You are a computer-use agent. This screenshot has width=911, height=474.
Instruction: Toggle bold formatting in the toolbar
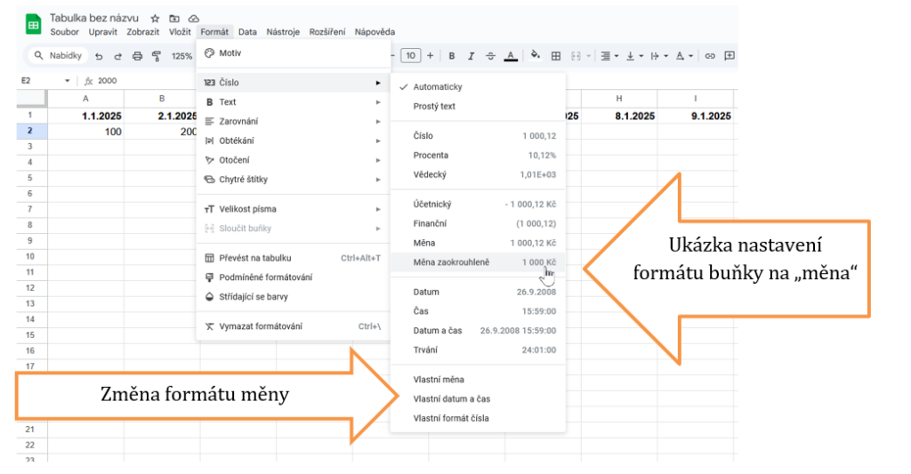451,56
